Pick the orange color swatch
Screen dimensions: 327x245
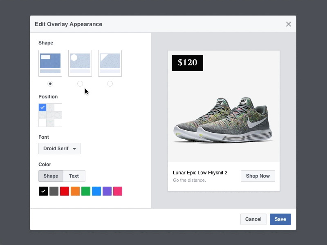click(x=75, y=191)
